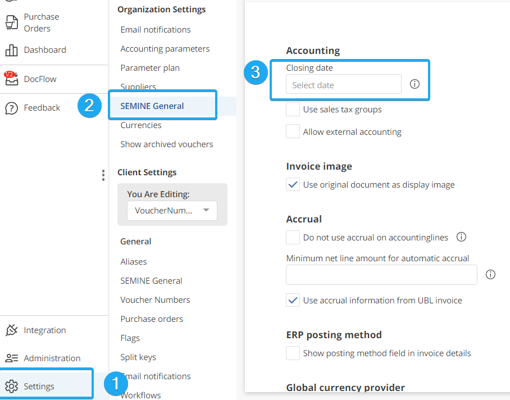Image resolution: width=510 pixels, height=400 pixels.
Task: Uncheck Use original document as display image
Action: click(293, 185)
